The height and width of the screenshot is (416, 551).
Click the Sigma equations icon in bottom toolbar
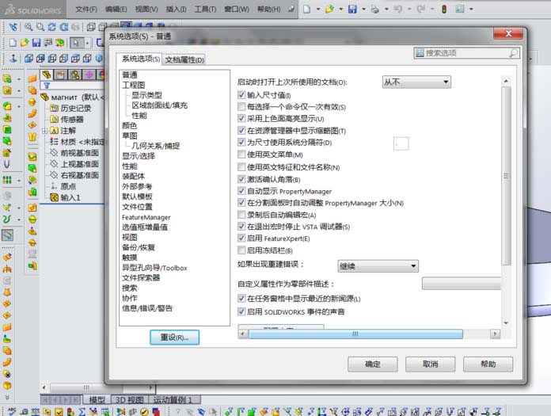[82, 411]
